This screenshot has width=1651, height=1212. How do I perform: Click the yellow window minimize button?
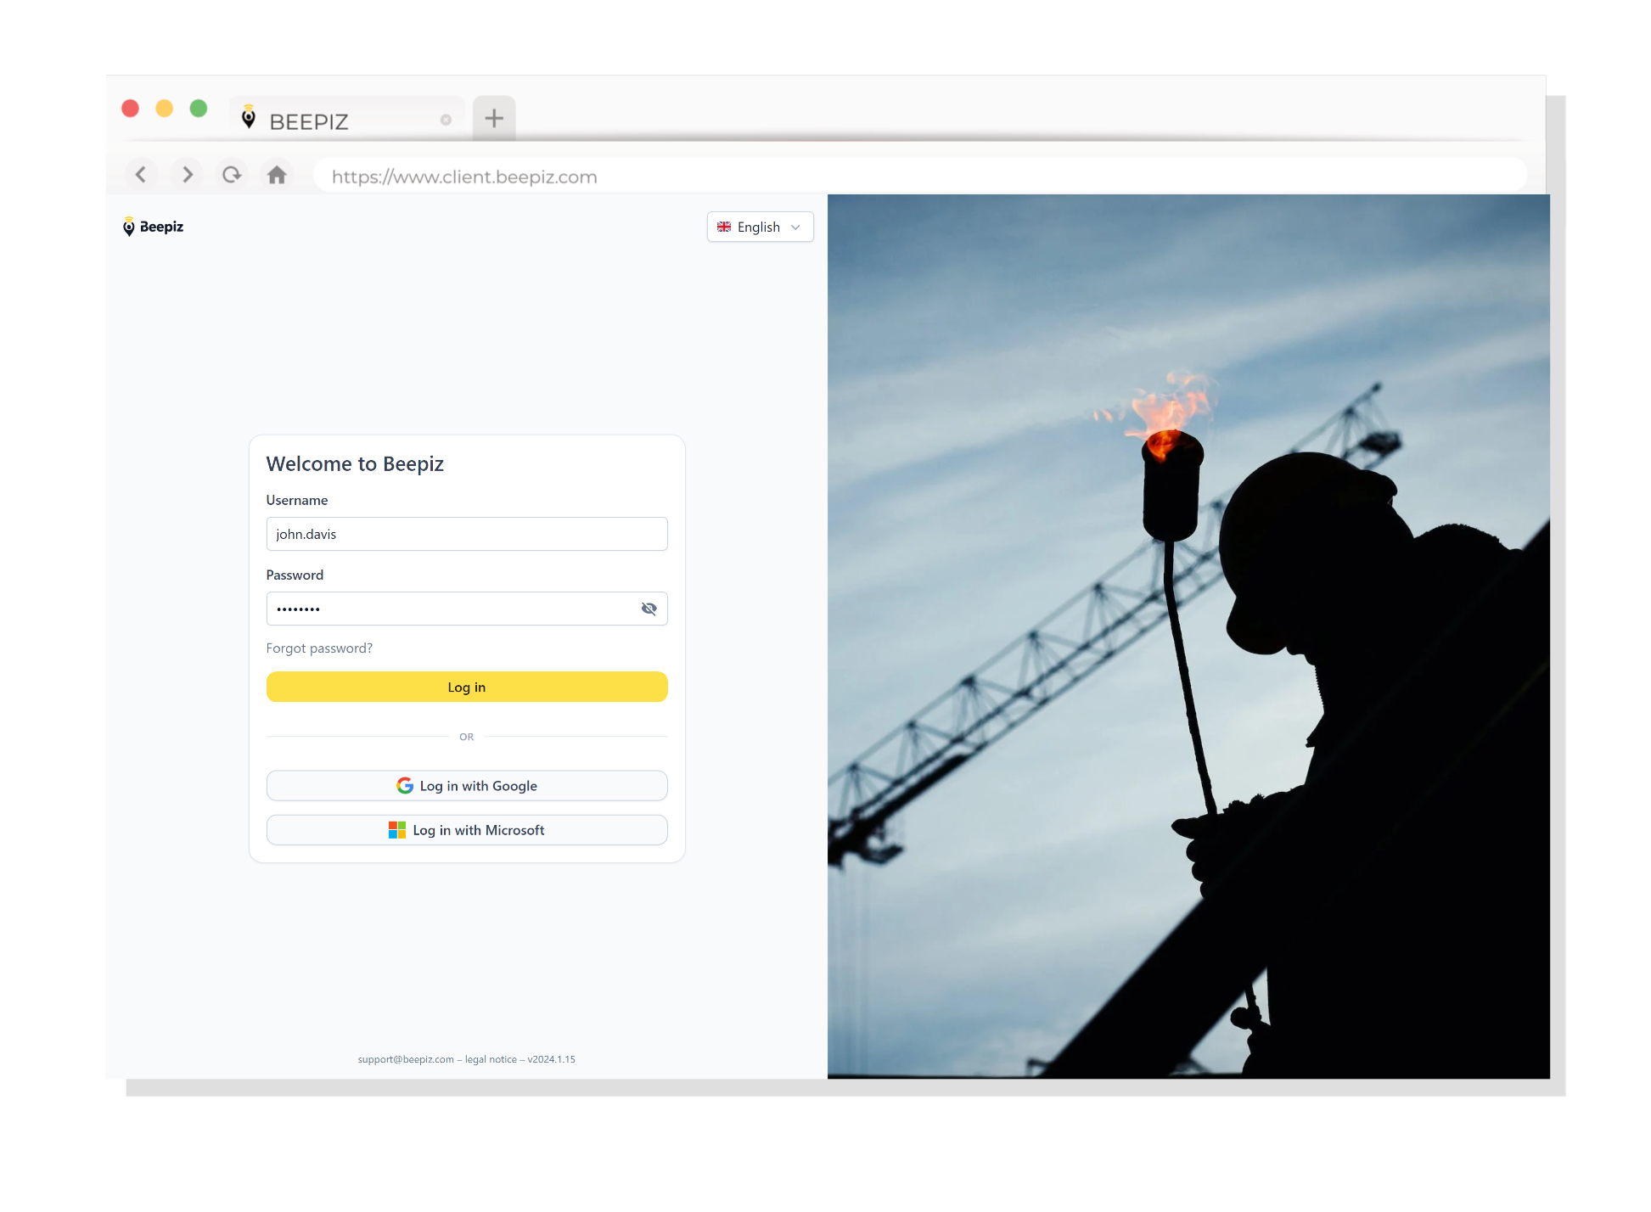(x=165, y=109)
